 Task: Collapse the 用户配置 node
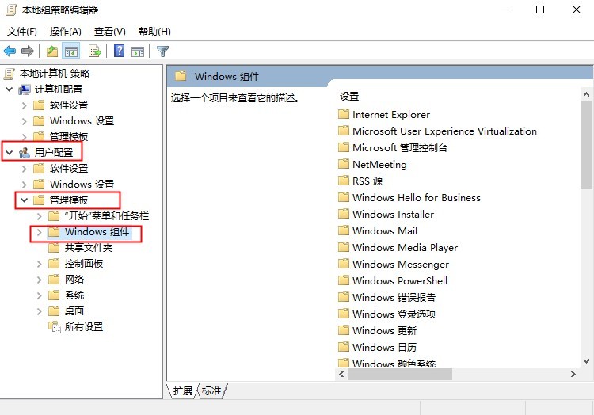coord(10,153)
